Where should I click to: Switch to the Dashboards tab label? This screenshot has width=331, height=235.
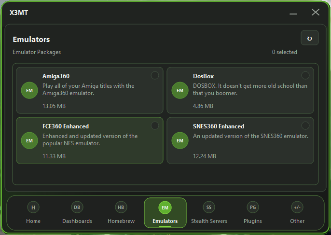tap(77, 221)
